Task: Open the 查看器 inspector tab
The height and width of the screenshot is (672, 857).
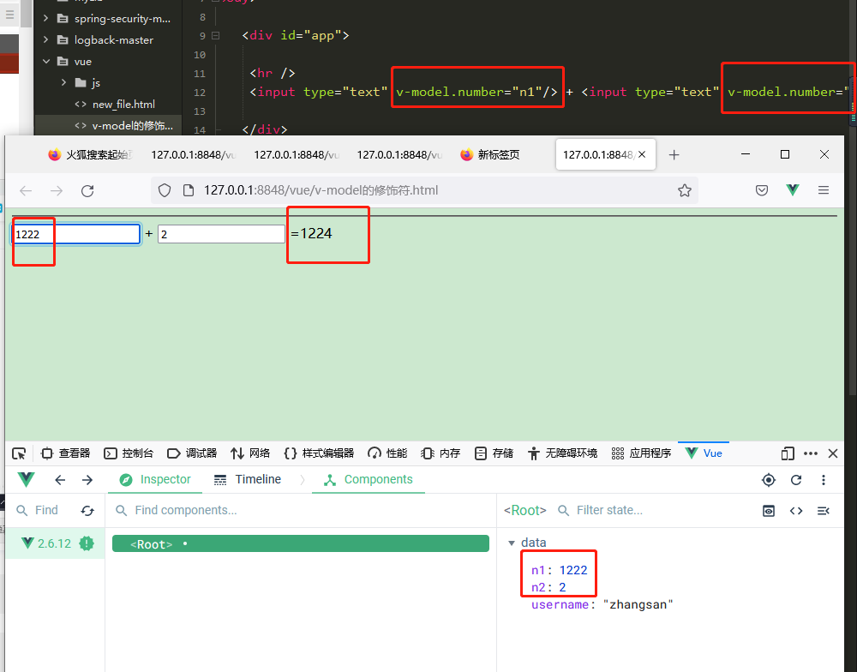Action: point(66,453)
